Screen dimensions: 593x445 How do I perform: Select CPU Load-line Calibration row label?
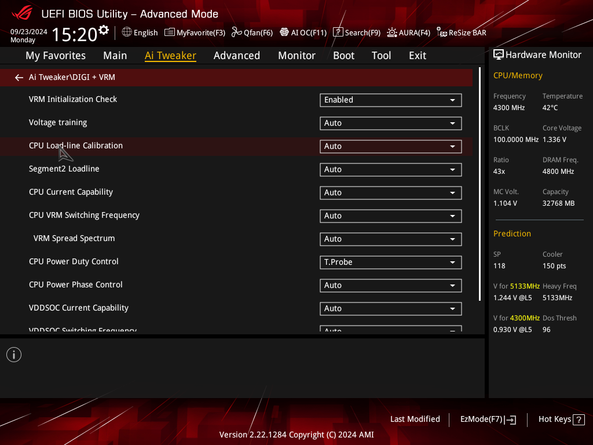76,145
